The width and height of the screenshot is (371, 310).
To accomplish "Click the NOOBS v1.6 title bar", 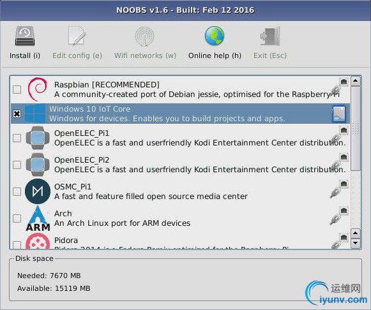I will [185, 10].
